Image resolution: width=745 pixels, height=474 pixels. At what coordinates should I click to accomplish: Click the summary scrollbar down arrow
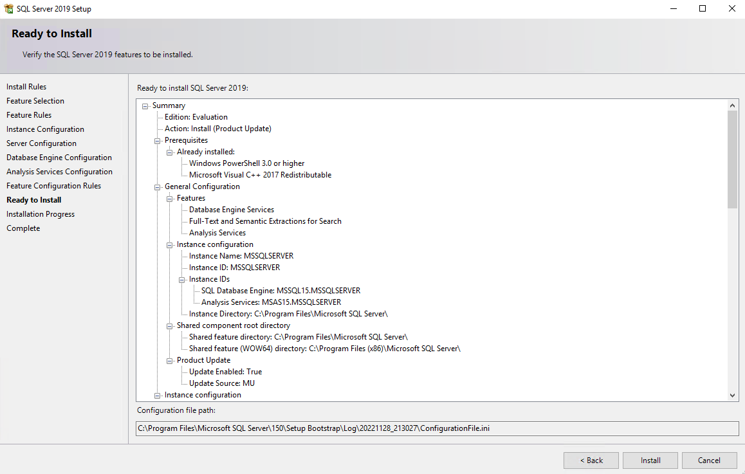click(732, 395)
